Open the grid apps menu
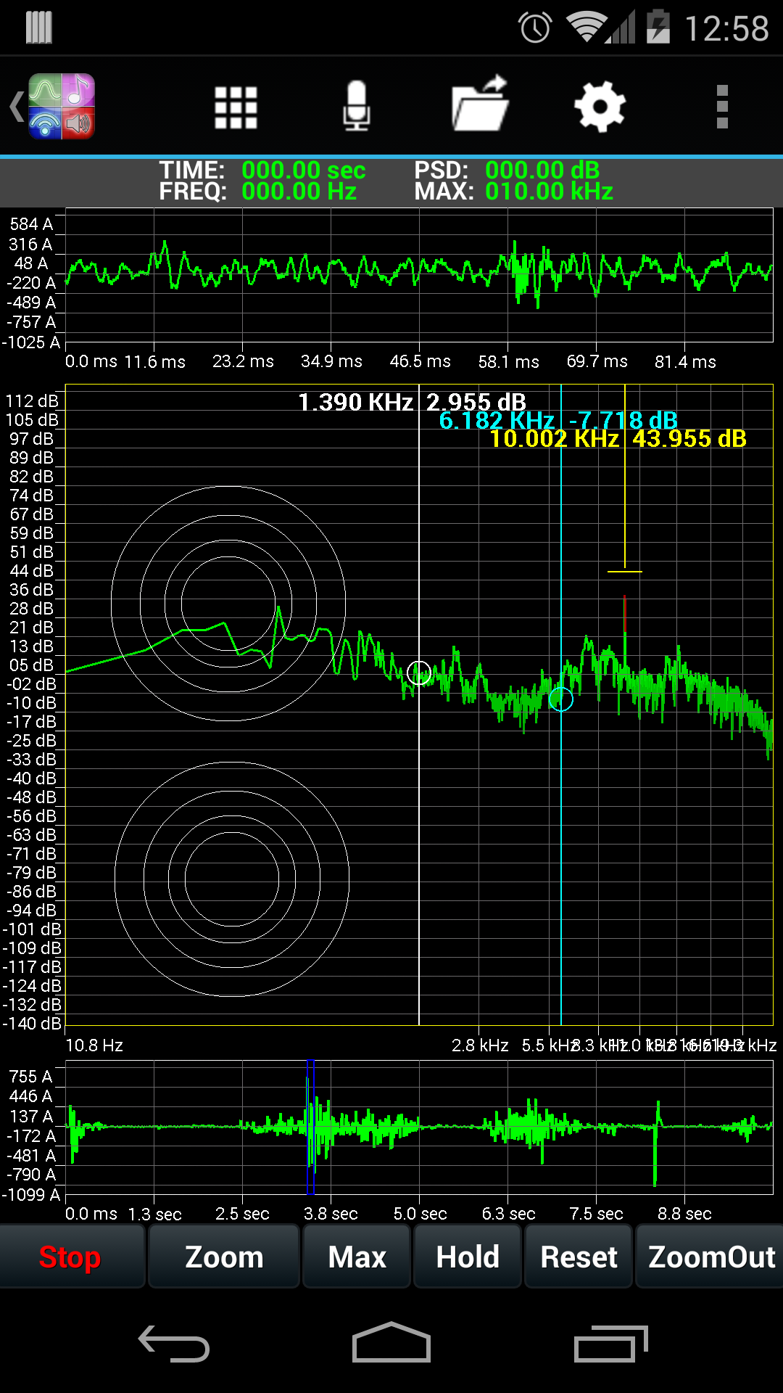783x1393 pixels. click(x=236, y=107)
